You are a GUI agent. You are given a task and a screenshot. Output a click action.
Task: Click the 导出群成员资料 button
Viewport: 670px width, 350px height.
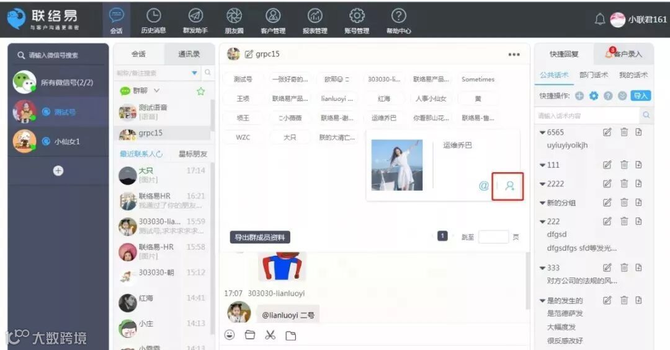(x=260, y=237)
